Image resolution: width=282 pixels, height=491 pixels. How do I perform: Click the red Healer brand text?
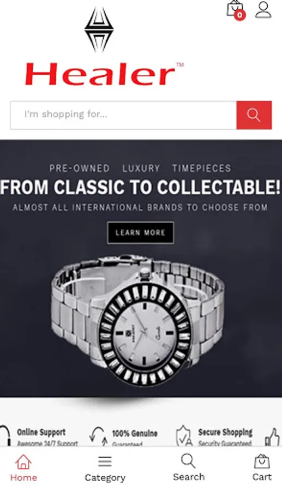coord(100,74)
